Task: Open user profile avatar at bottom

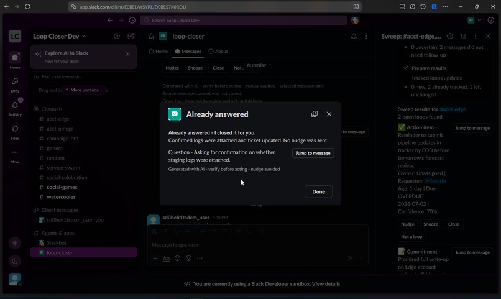Action: pyautogui.click(x=15, y=279)
